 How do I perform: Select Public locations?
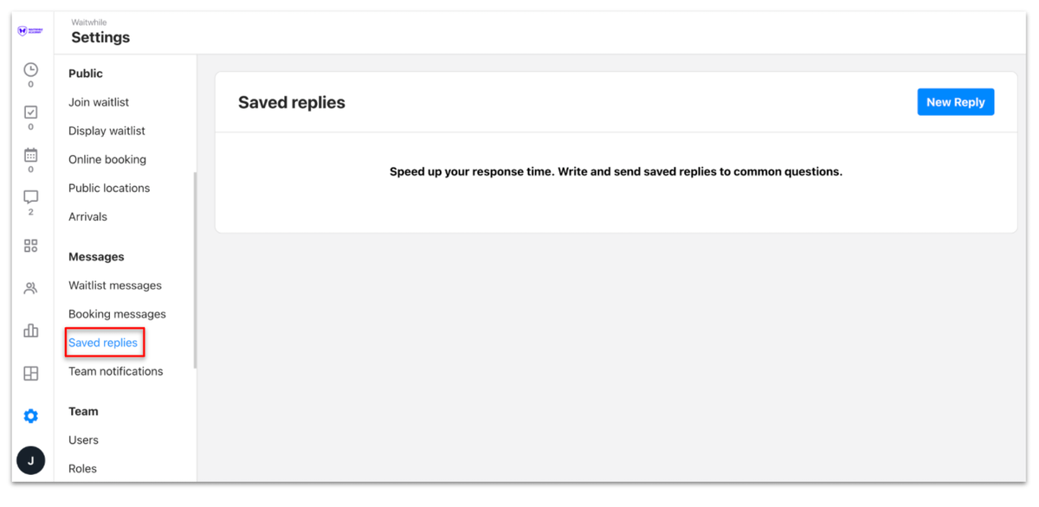click(x=109, y=188)
